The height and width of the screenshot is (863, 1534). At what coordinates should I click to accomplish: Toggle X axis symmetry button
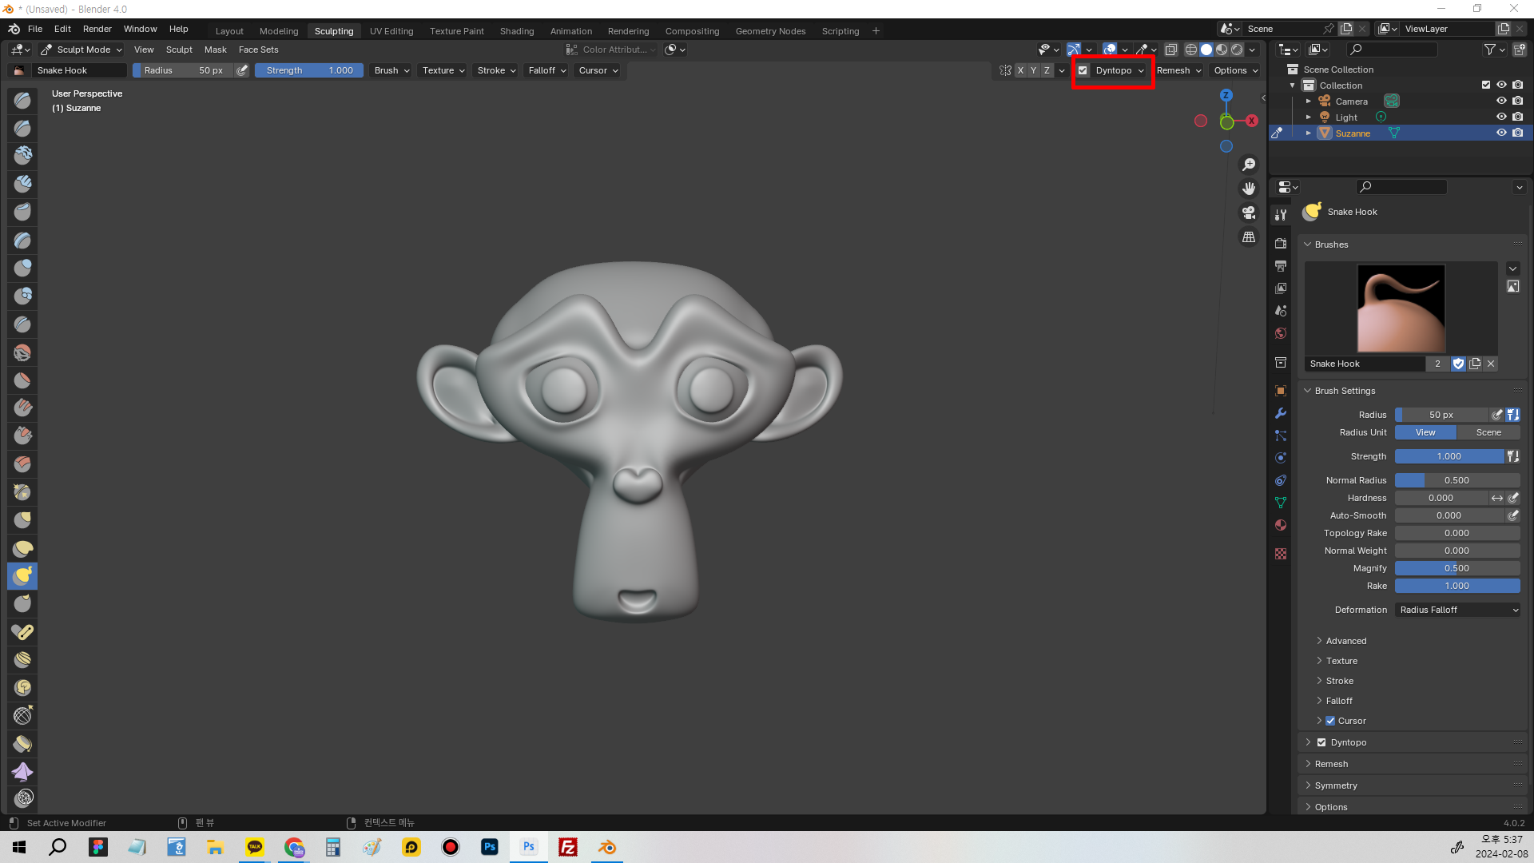[x=1020, y=70]
